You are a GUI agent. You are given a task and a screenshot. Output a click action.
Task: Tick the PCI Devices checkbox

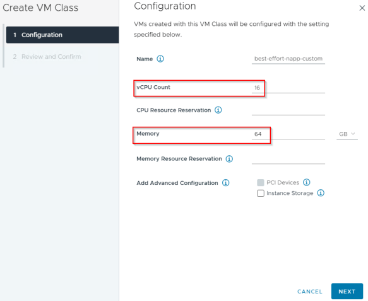tap(261, 182)
